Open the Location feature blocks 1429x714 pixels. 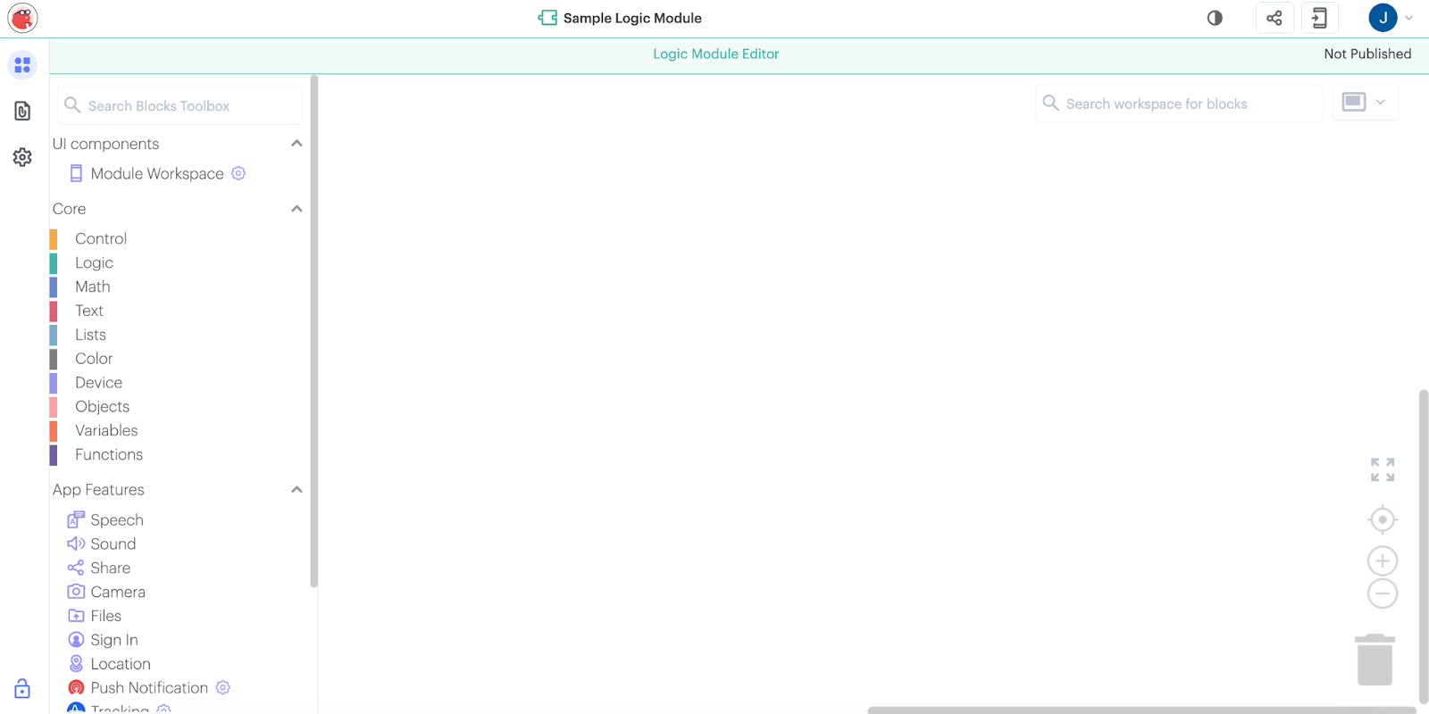(x=121, y=664)
